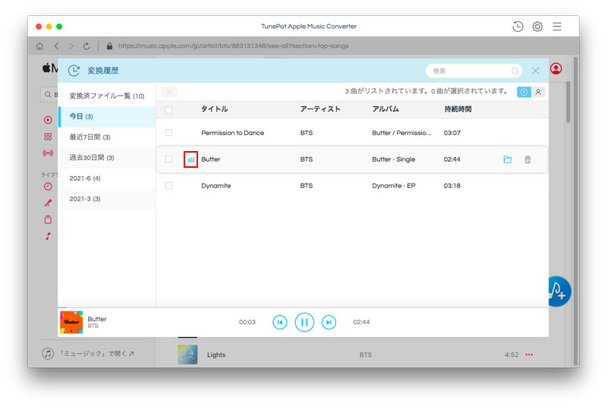Click the Apple Music URL address field
Image resolution: width=607 pixels, height=407 pixels.
[233, 46]
